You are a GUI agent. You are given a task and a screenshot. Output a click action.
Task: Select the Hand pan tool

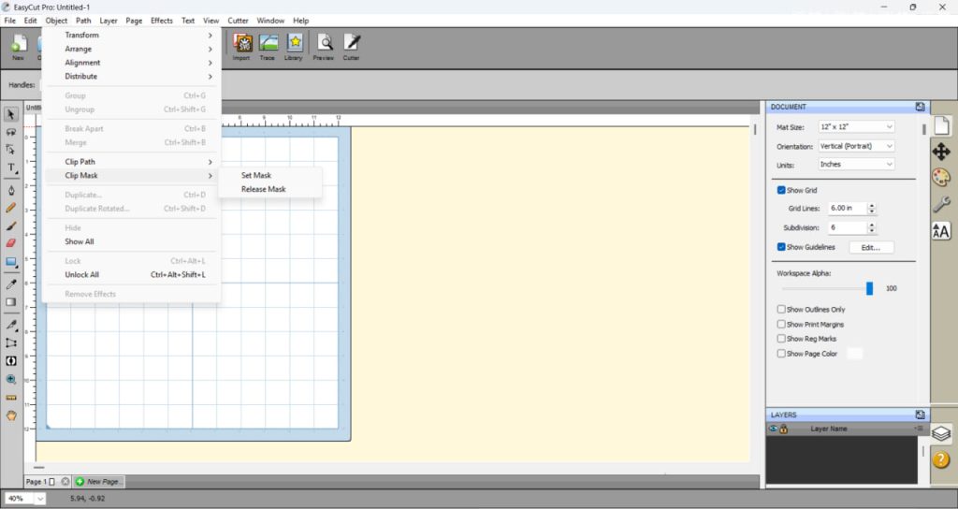point(11,415)
